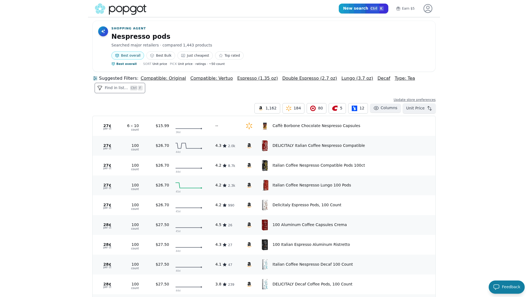Image resolution: width=528 pixels, height=297 pixels.
Task: Open 100 Italian Espresso Ristretto thumbnail
Action: click(x=265, y=245)
